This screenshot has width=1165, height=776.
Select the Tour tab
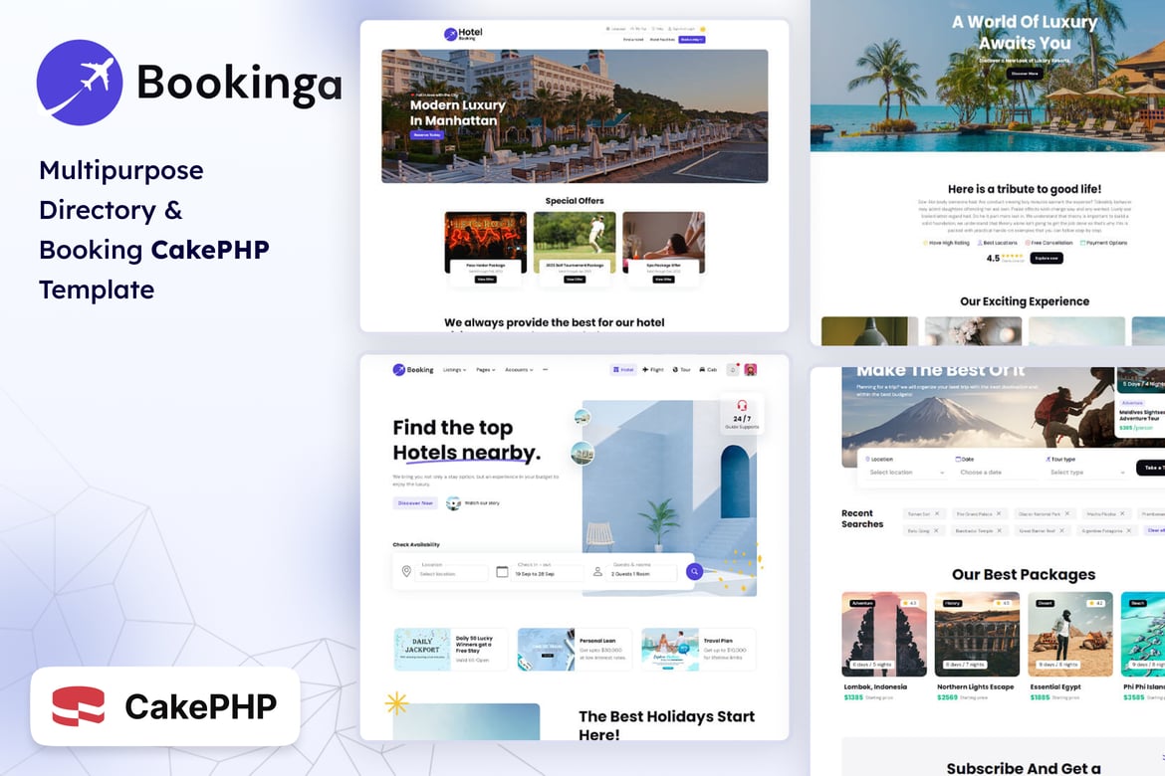[681, 370]
